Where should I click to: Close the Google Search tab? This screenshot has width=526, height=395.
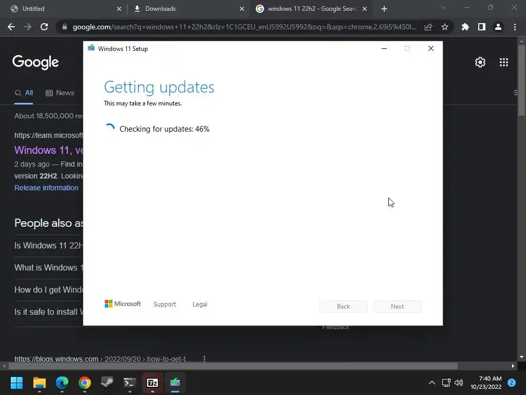[365, 9]
